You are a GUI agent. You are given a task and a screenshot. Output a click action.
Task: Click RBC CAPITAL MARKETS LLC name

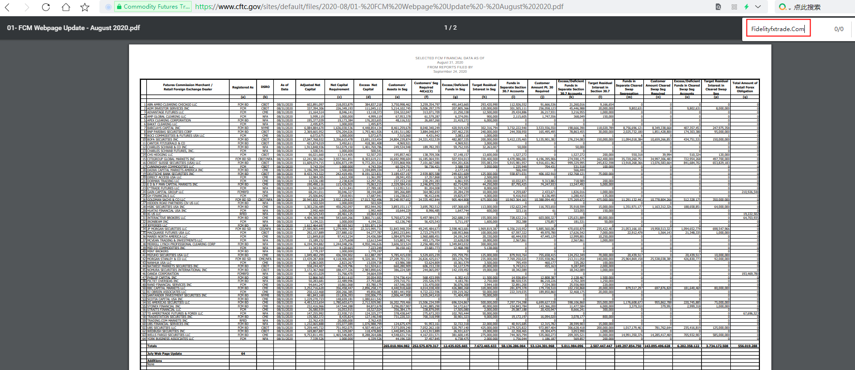[x=166, y=288]
